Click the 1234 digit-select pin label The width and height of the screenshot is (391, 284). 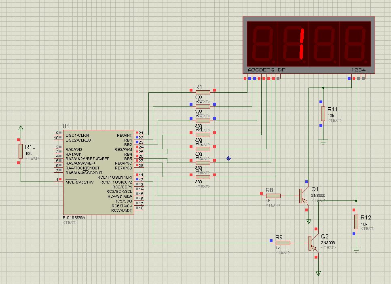pyautogui.click(x=358, y=70)
